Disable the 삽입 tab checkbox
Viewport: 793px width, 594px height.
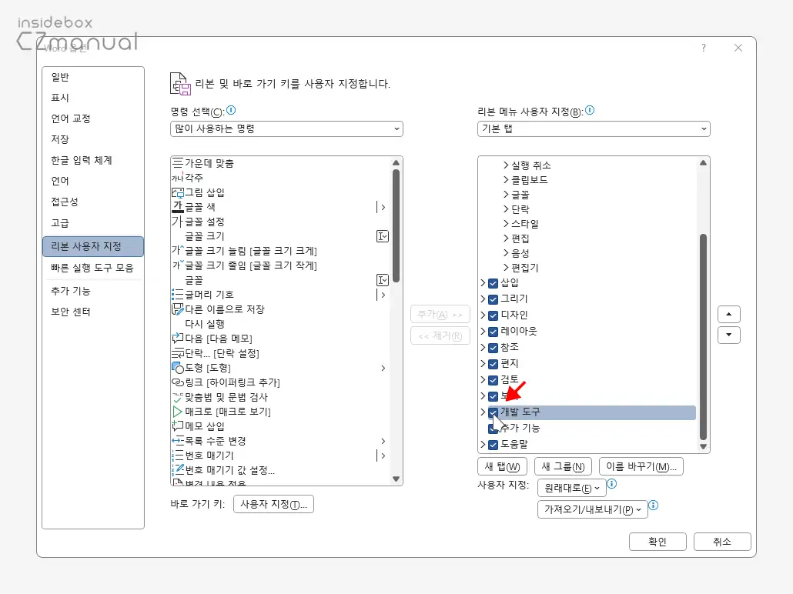pos(494,283)
